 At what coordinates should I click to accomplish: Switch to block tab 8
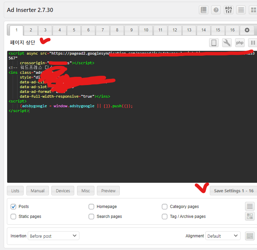click(x=117, y=30)
